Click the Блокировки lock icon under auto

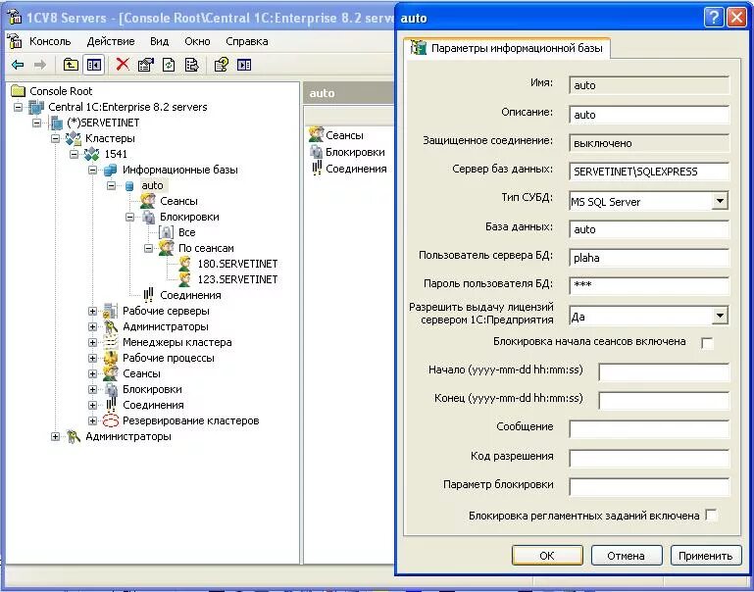point(148,217)
